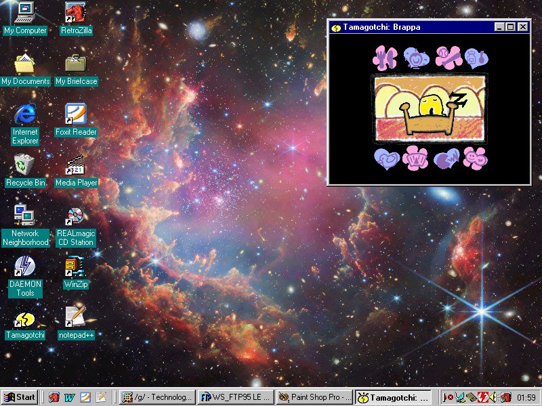
Task: Switch to the /g/ - Technolog... taskbar window
Action: click(158, 397)
